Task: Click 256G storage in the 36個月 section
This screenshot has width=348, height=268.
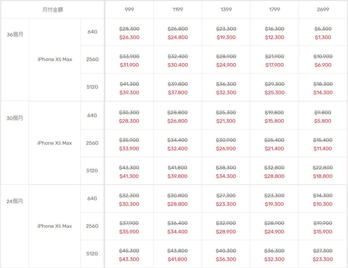Action: (92, 59)
